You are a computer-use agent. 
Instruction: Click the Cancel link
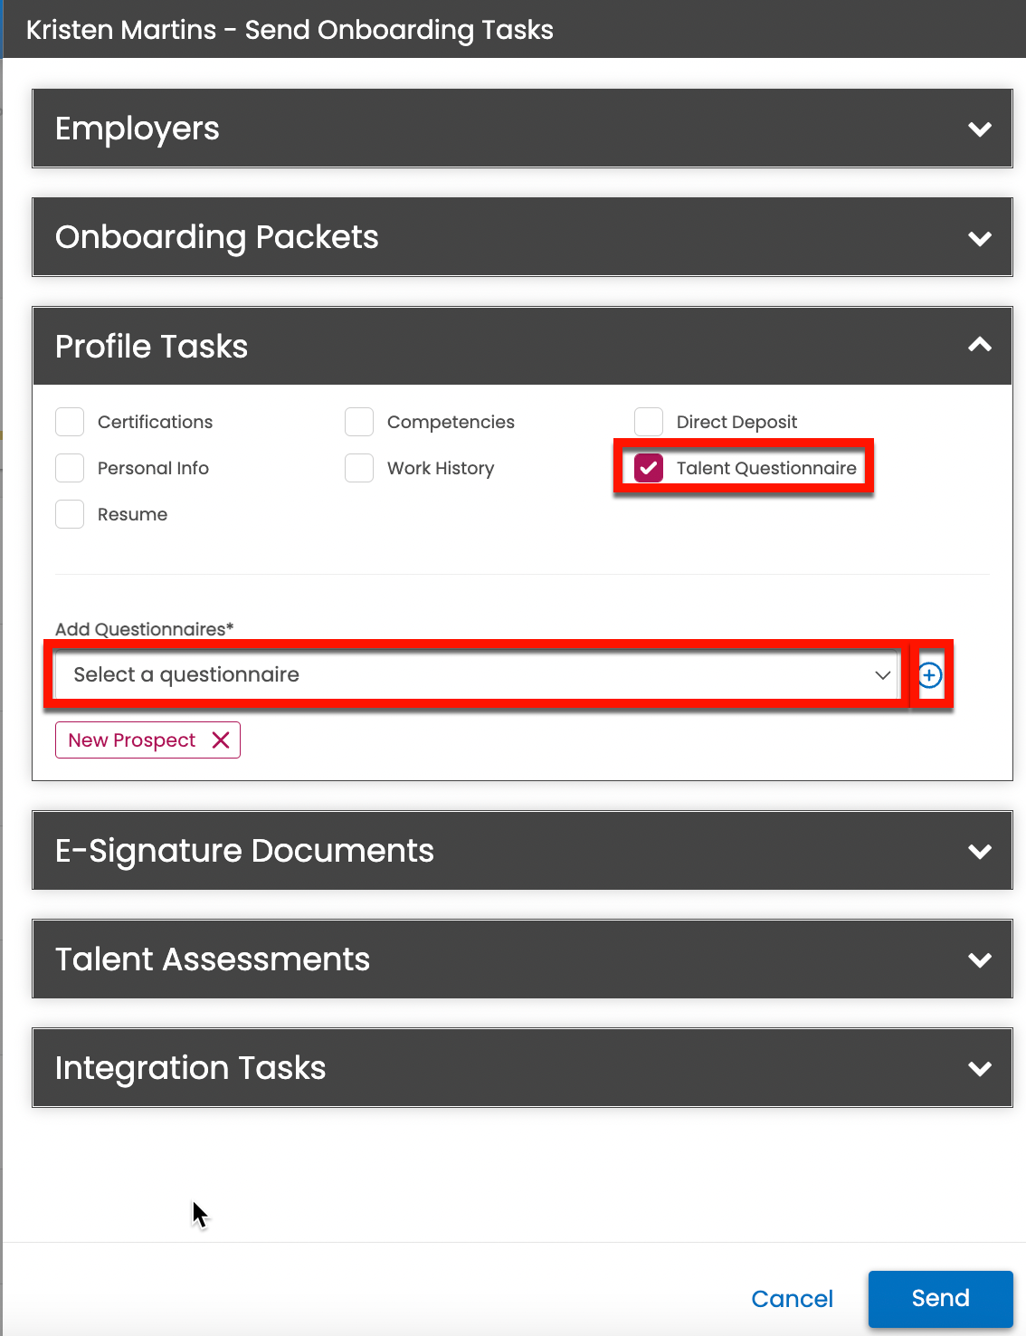792,1299
